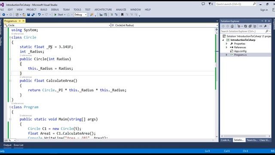Image resolution: width=275 pixels, height=155 pixels.
Task: Click the Start debugging button
Action: point(59,15)
